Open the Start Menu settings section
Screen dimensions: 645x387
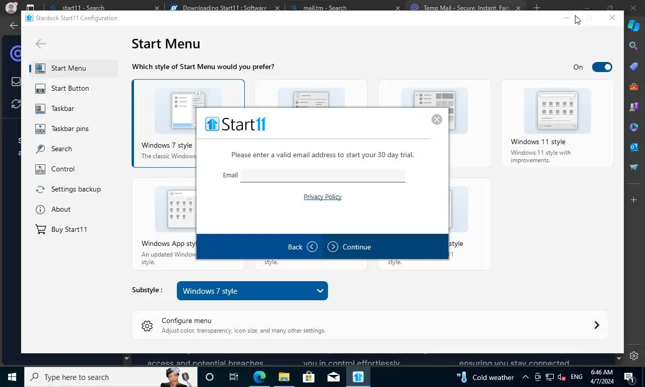click(74, 68)
